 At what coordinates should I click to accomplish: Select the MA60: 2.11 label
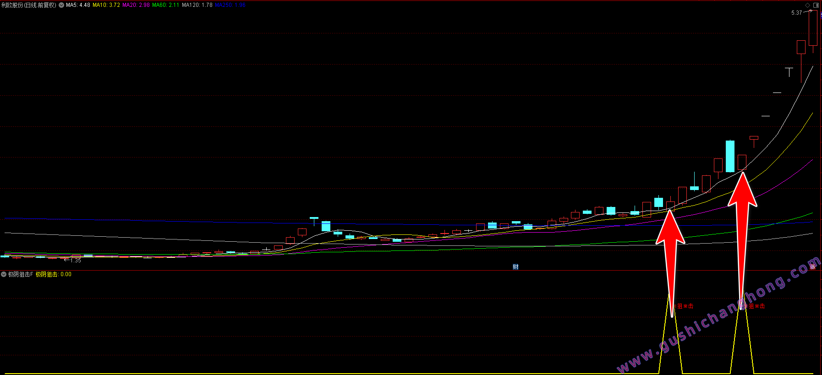tap(166, 5)
